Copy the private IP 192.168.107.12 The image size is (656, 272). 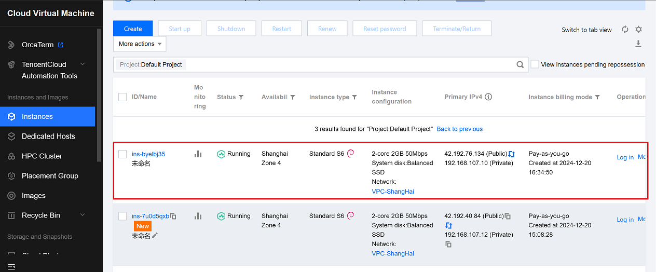pos(448,244)
